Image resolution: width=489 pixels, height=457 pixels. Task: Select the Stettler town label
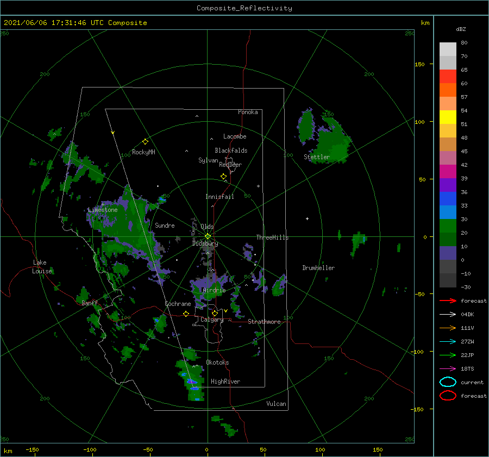317,157
